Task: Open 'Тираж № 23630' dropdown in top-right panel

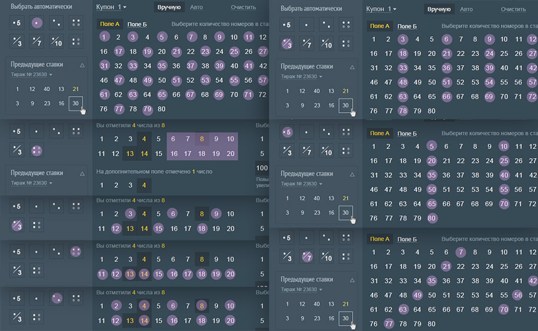Action: [302, 76]
